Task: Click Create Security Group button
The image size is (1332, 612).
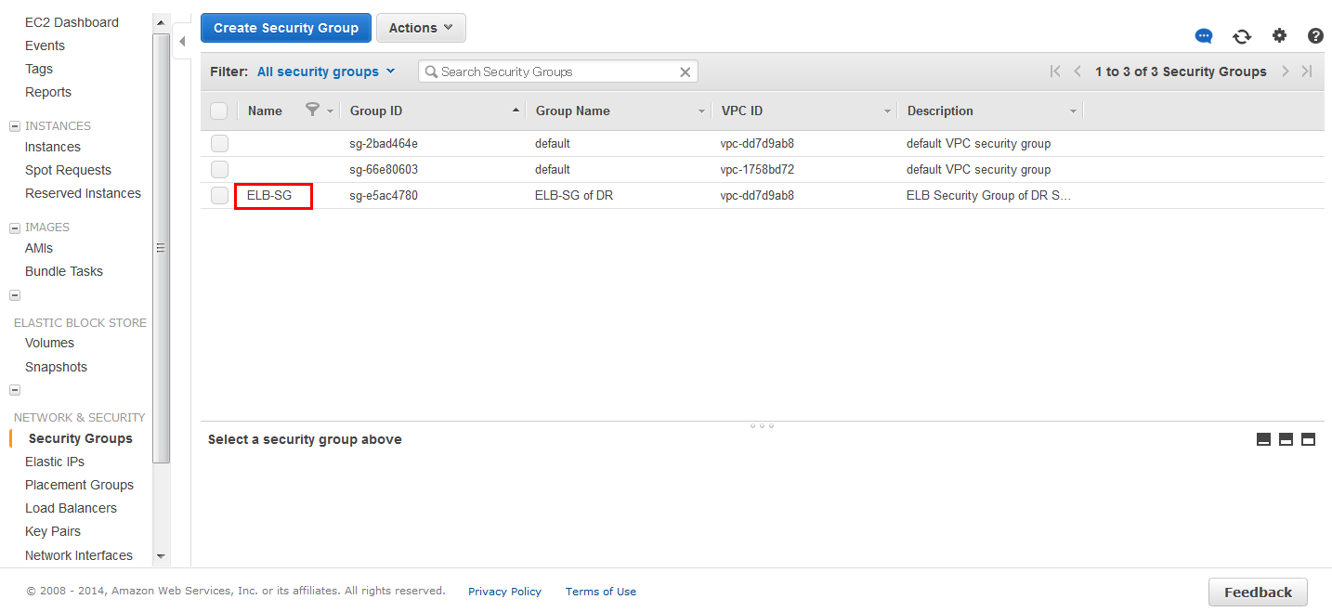Action: (x=286, y=28)
